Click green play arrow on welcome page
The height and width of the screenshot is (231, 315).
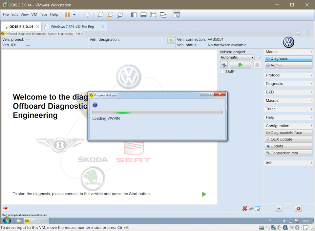point(204,194)
